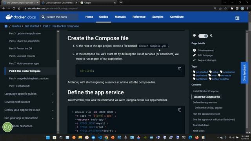Viewport: 251px width, 141px height.
Task: Open Visual Studio Code from taskbar
Action: (x=100, y=137)
